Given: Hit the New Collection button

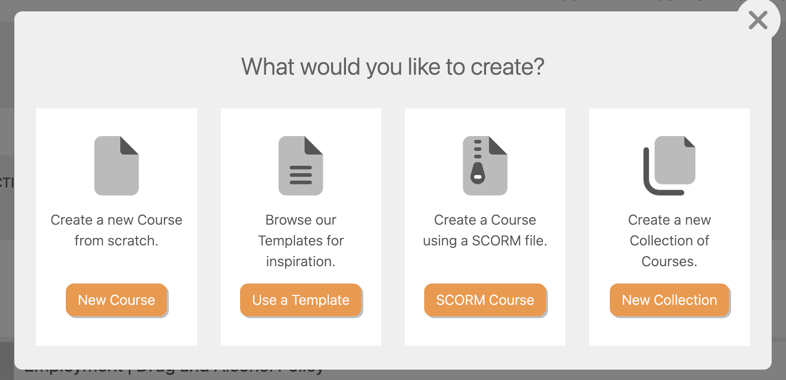Looking at the screenshot, I should 669,300.
